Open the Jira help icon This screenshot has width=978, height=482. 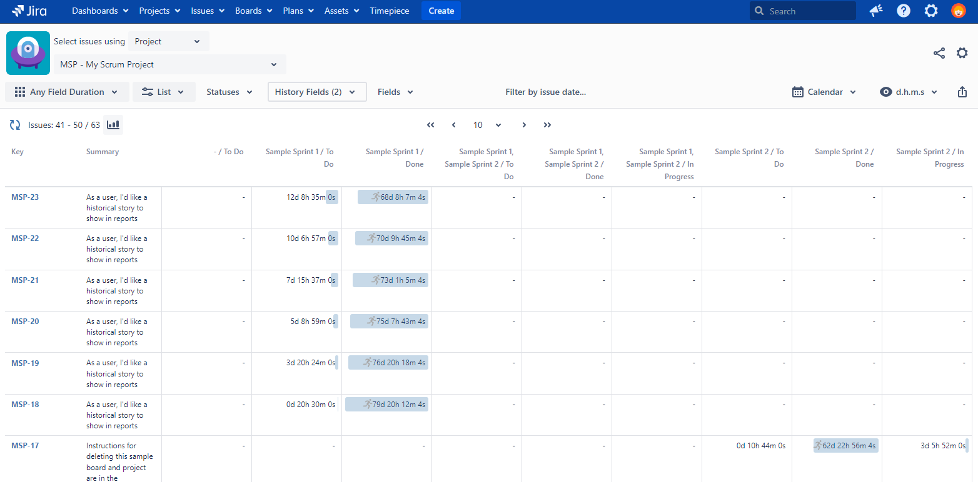(904, 11)
